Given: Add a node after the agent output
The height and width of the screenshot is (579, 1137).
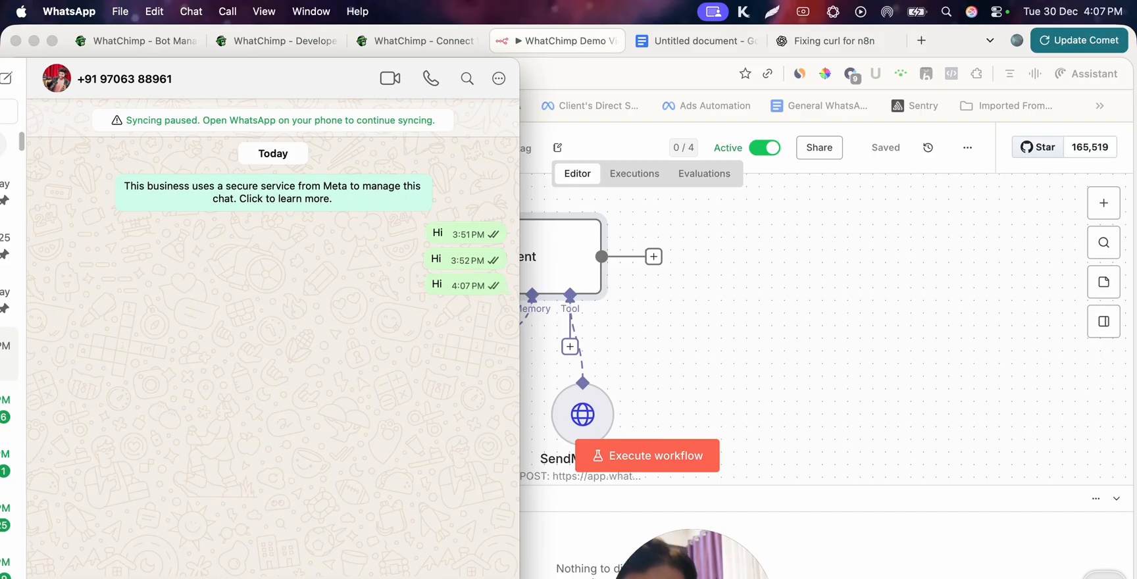Looking at the screenshot, I should coord(653,257).
